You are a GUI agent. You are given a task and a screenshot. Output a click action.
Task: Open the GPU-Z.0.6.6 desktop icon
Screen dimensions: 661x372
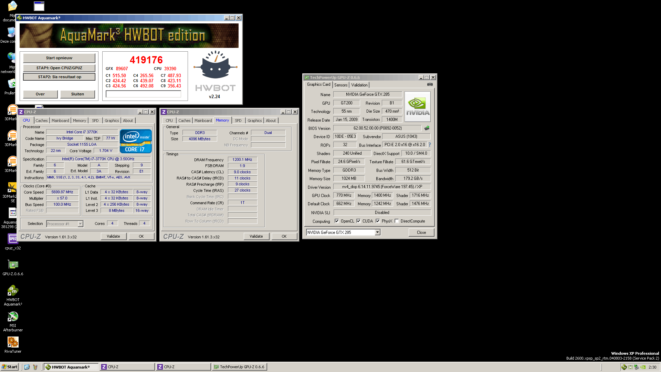[13, 265]
